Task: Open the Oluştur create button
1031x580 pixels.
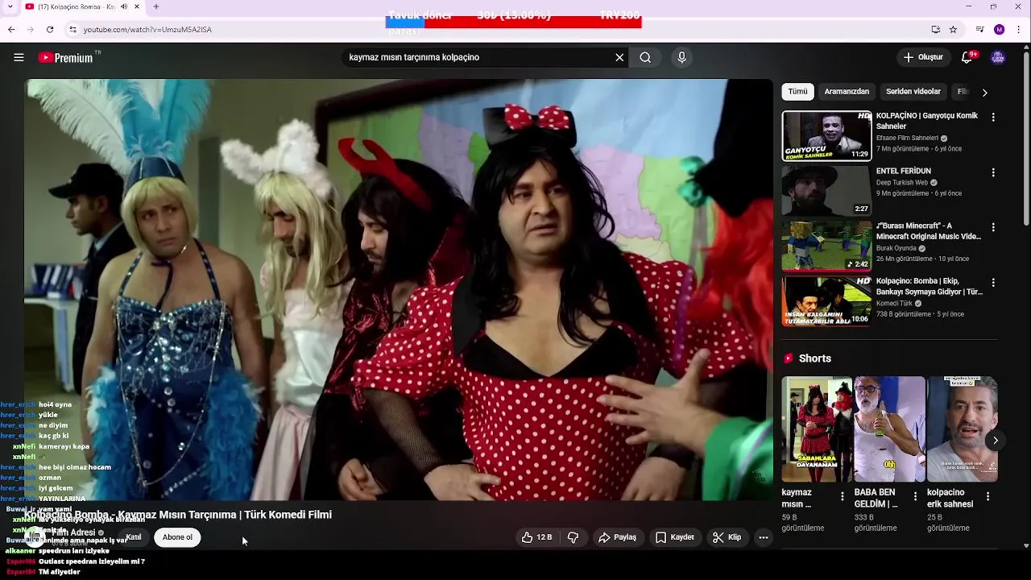Action: [923, 57]
